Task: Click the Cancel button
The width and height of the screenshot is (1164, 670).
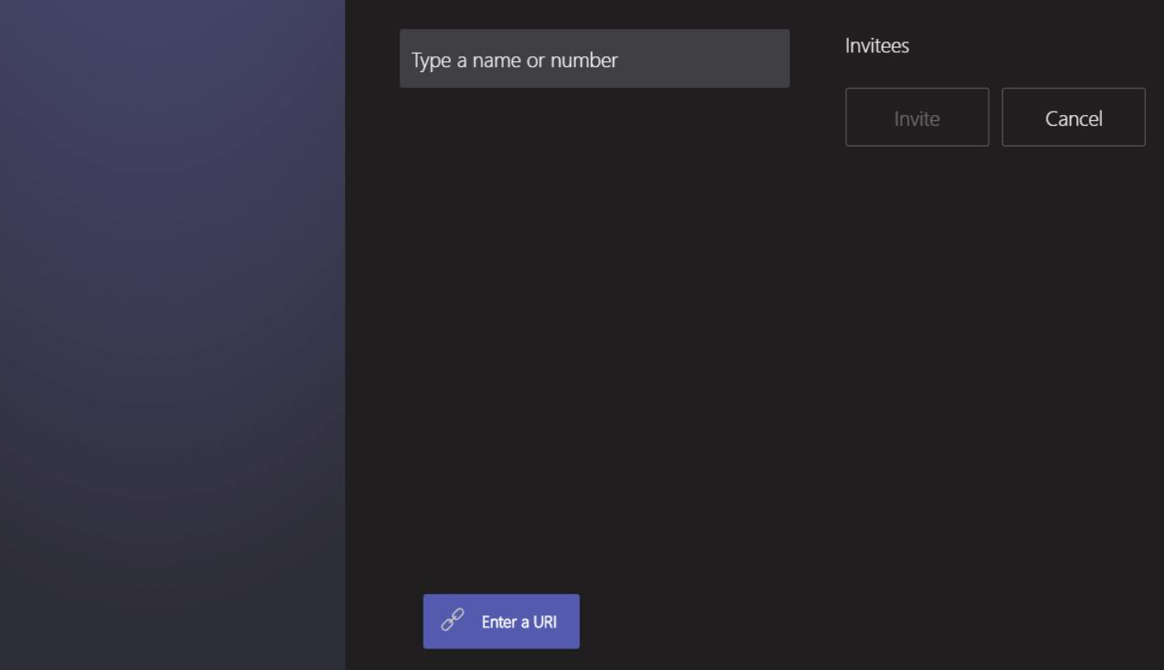Action: point(1073,117)
